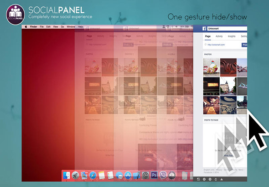Open Reminders list icon in Dock
The image size is (269, 187).
110,175
